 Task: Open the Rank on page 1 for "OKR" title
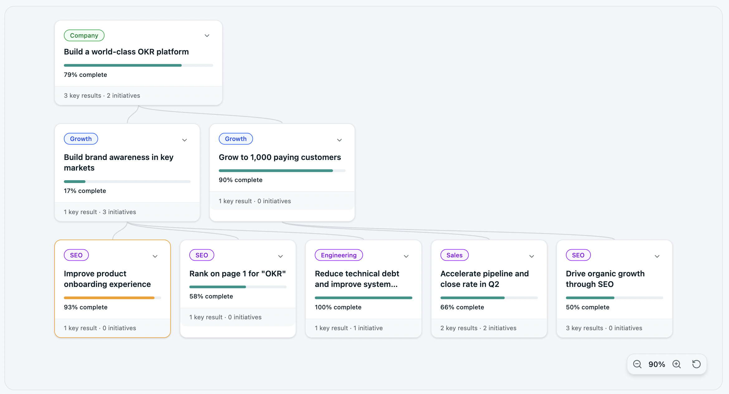coord(238,274)
